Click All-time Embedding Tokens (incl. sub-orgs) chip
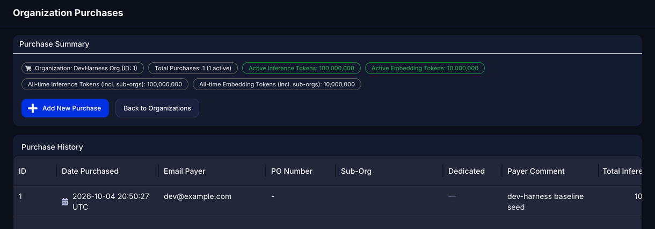 277,84
